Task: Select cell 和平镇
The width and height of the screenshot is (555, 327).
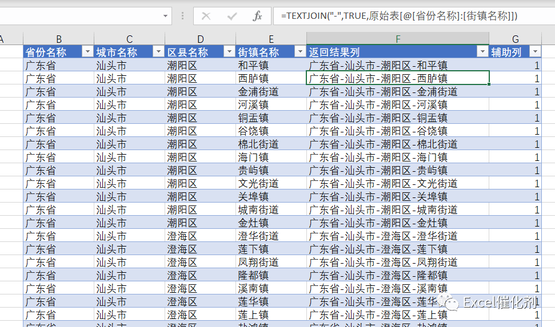Action: (271, 65)
